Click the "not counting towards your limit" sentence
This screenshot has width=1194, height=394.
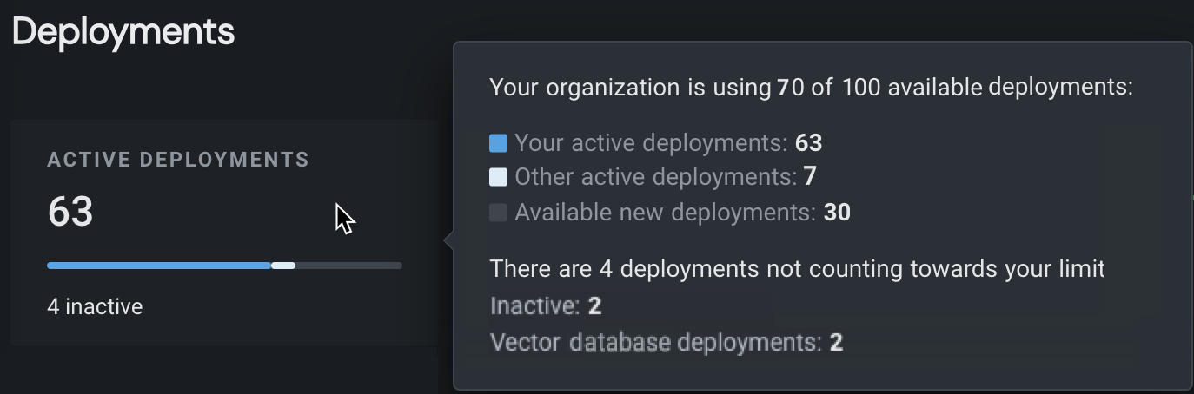pos(796,269)
